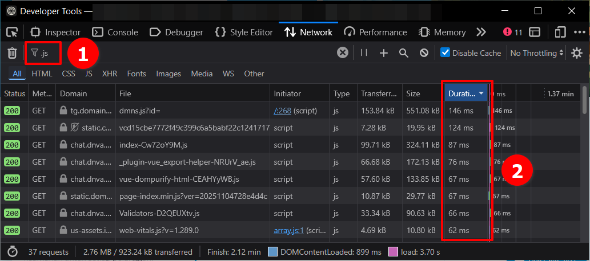Sort by the File column header
Screen dimensions: 590x261
point(192,93)
